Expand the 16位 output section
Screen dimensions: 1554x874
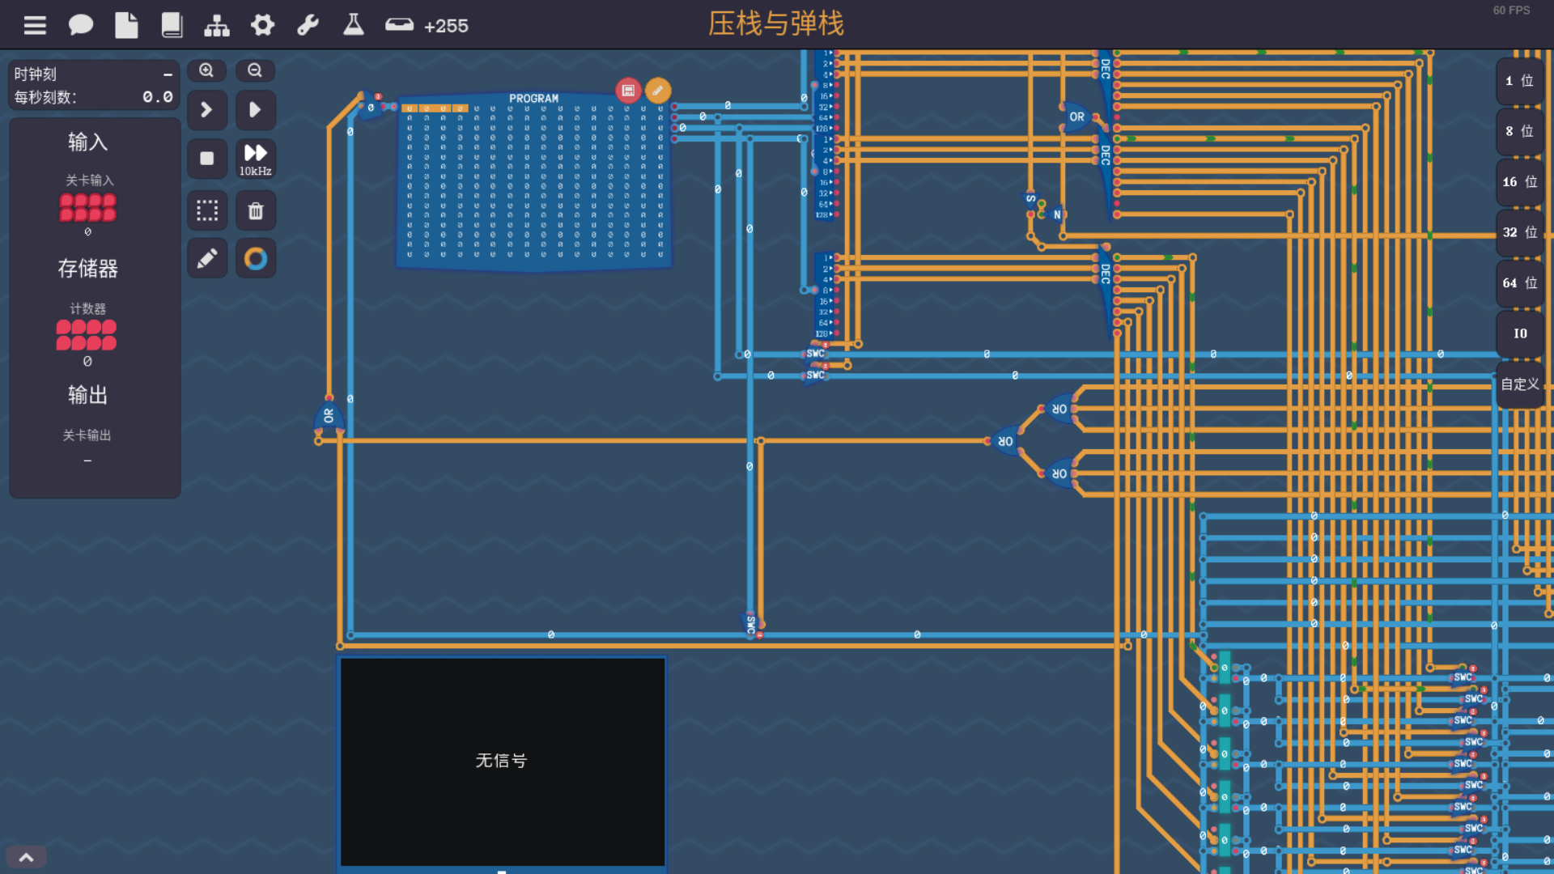[1518, 182]
